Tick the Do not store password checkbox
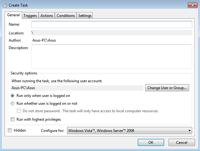This screenshot has height=151, width=200. [19, 111]
